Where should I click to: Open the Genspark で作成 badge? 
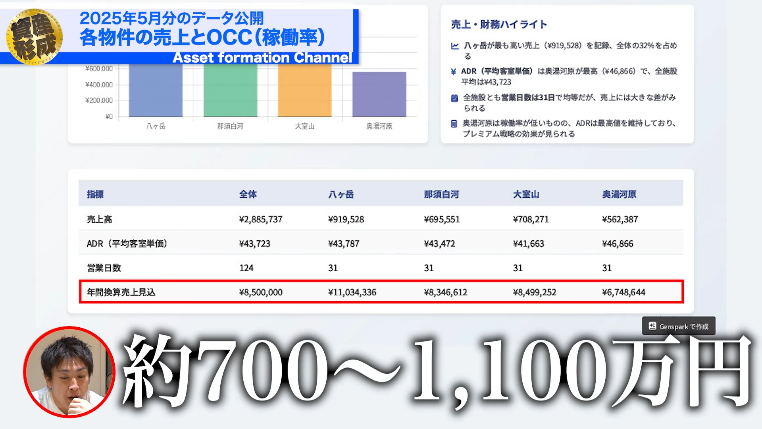pyautogui.click(x=679, y=326)
